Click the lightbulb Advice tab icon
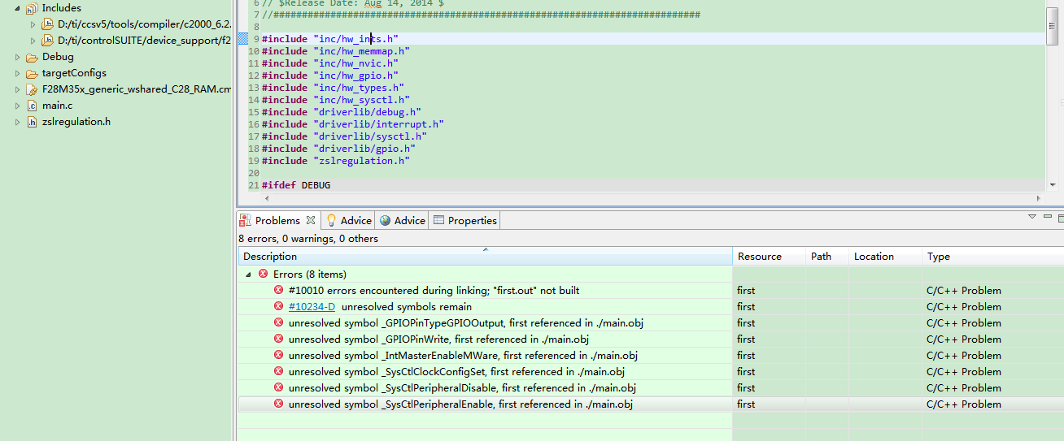Image resolution: width=1064 pixels, height=441 pixels. (x=332, y=221)
